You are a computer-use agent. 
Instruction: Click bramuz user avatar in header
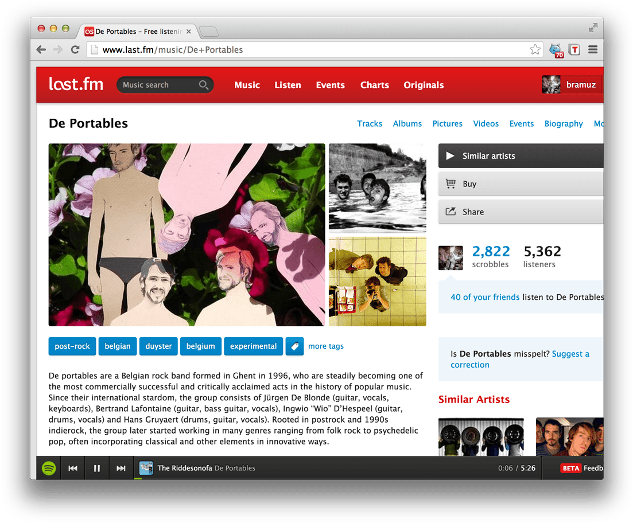tap(551, 85)
